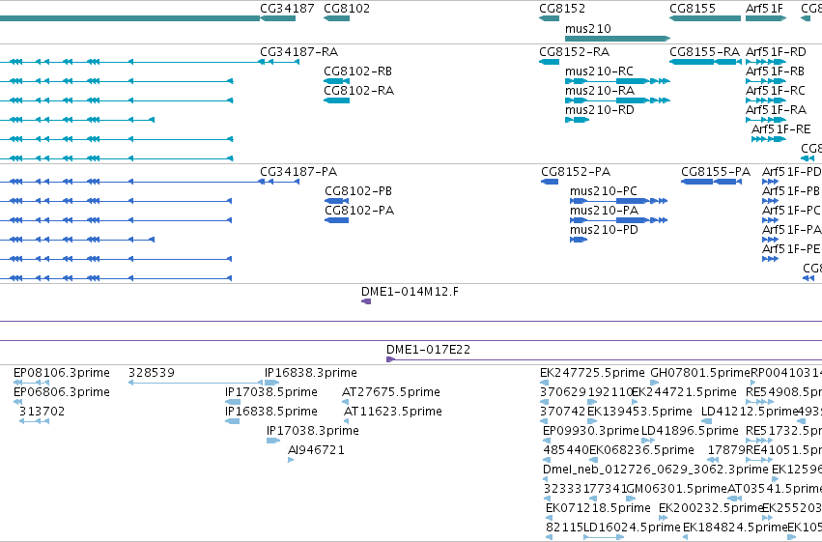Open the Arf51F-RA transcript

(x=766, y=120)
